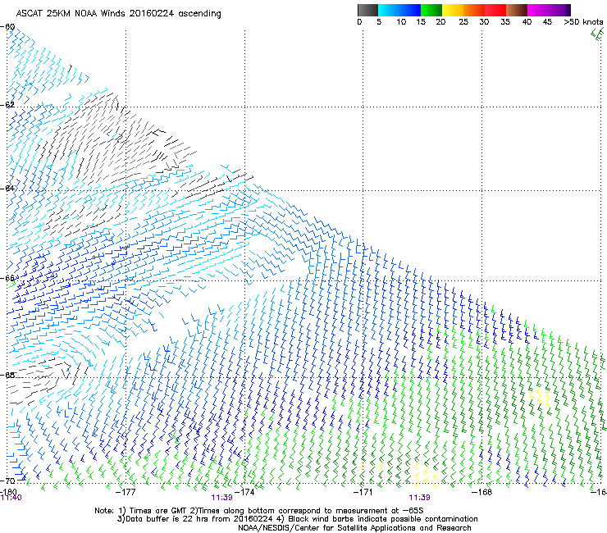607x533 pixels.
Task: Click the latitude label '-70'
Action: 7,481
